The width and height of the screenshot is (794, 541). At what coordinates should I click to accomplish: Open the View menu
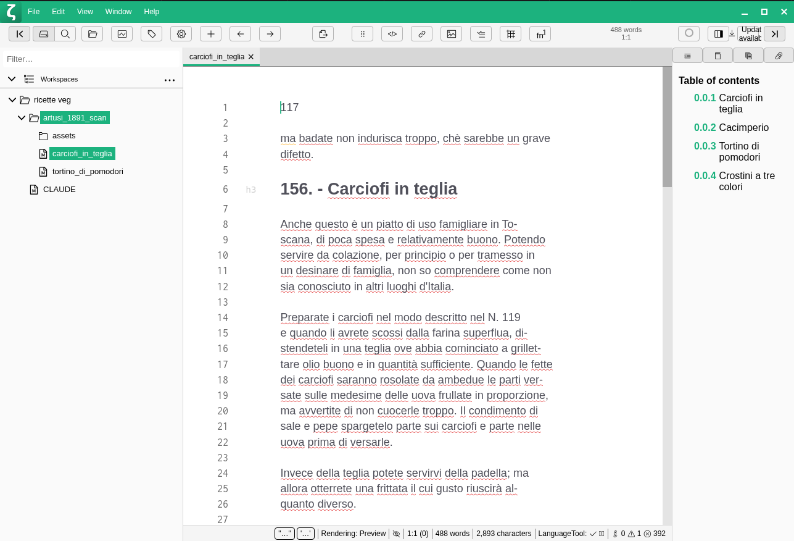pyautogui.click(x=85, y=12)
